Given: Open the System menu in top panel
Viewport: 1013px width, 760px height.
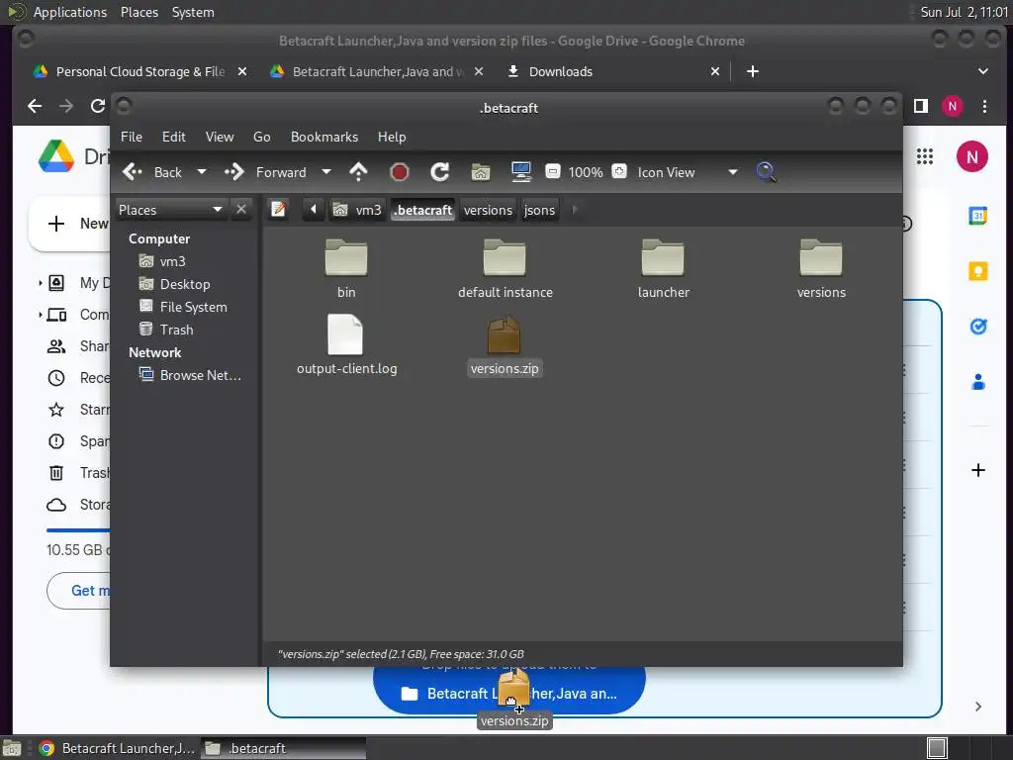Looking at the screenshot, I should (x=193, y=12).
